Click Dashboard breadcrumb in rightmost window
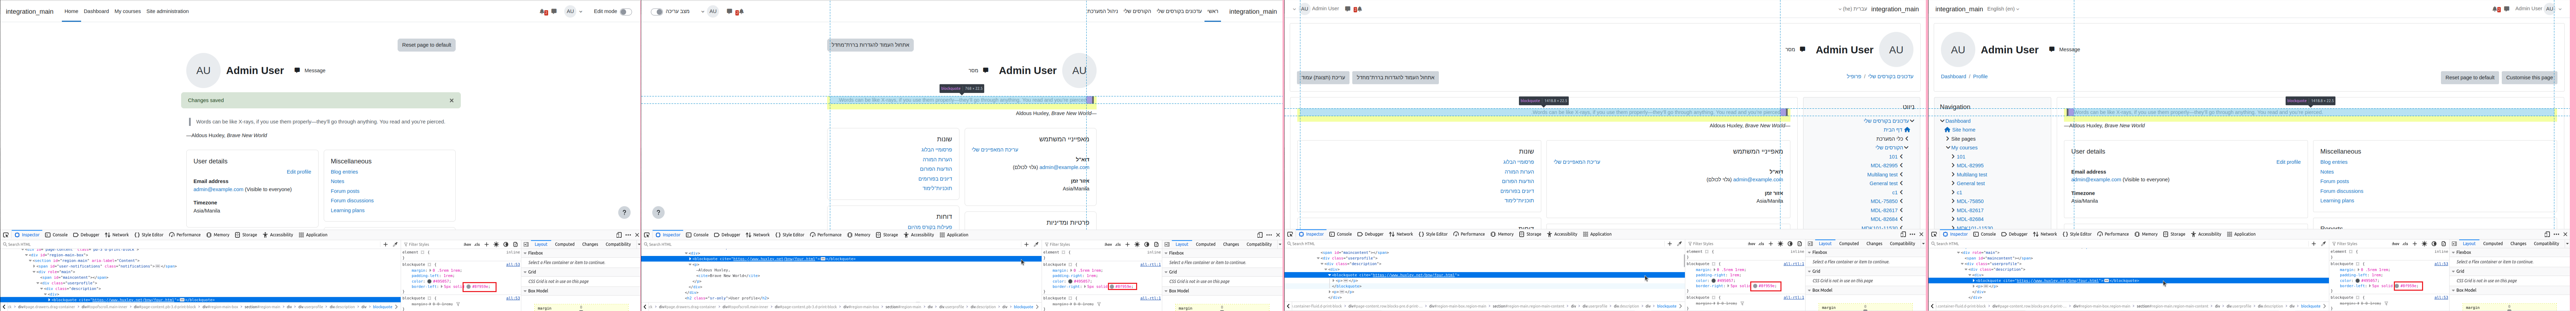 tap(1953, 76)
